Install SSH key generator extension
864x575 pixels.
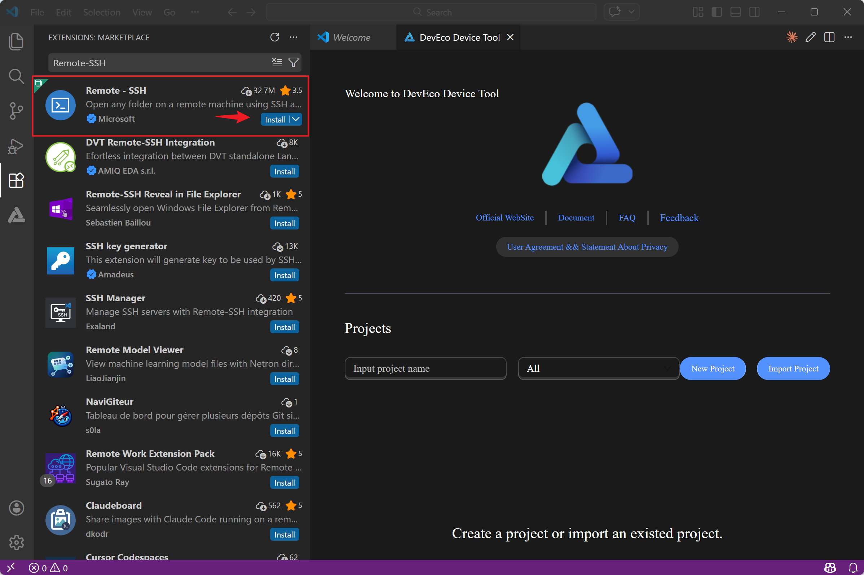[285, 275]
